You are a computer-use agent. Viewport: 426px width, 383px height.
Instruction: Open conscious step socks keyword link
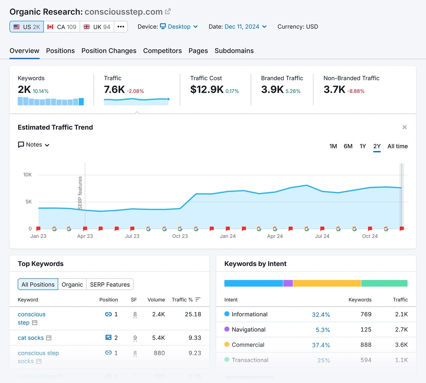[x=38, y=357]
